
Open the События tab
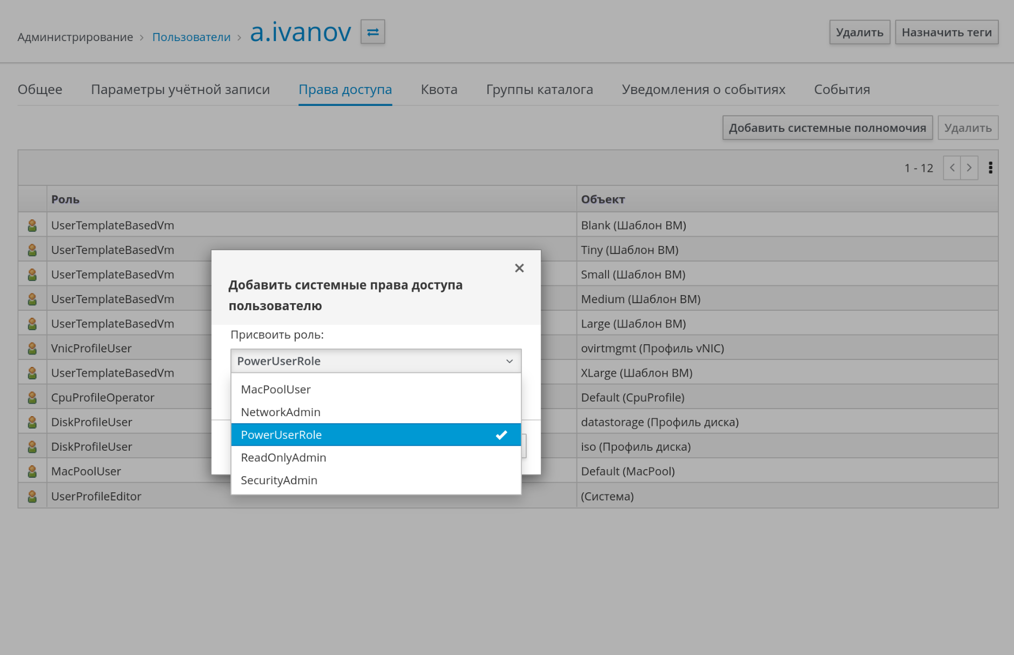pos(841,90)
